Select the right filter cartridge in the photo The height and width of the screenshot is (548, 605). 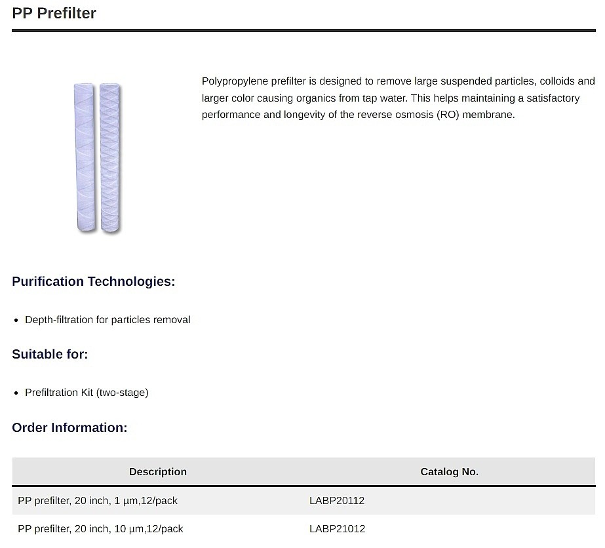pyautogui.click(x=110, y=157)
